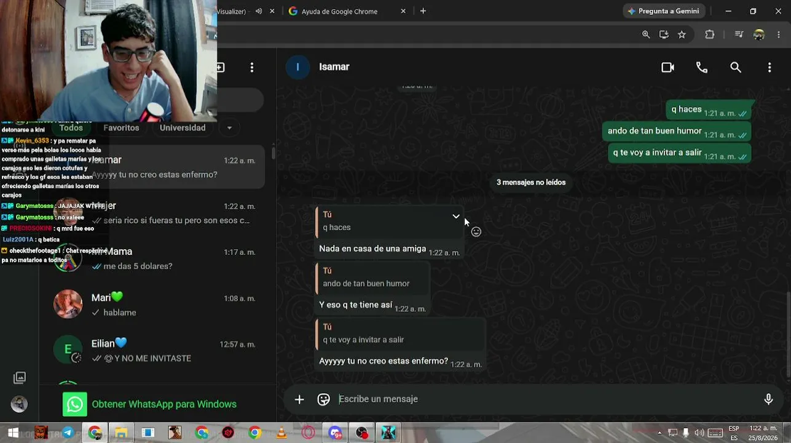The height and width of the screenshot is (443, 791).
Task: Open Windows Start menu
Action: coord(12,433)
